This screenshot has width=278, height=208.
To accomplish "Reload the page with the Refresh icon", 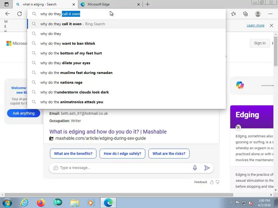I will coord(20,14).
